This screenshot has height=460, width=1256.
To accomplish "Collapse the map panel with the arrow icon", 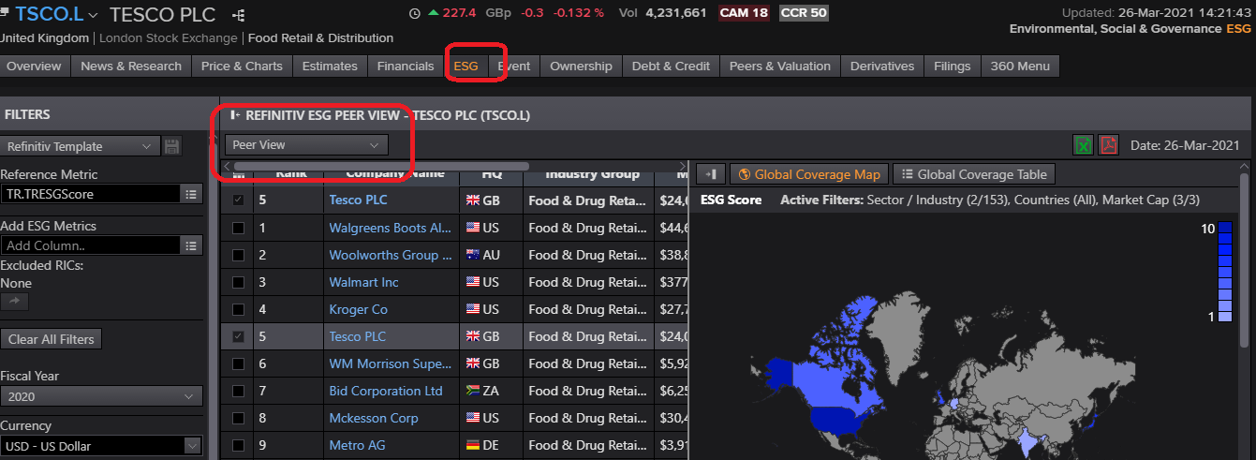I will [x=710, y=174].
